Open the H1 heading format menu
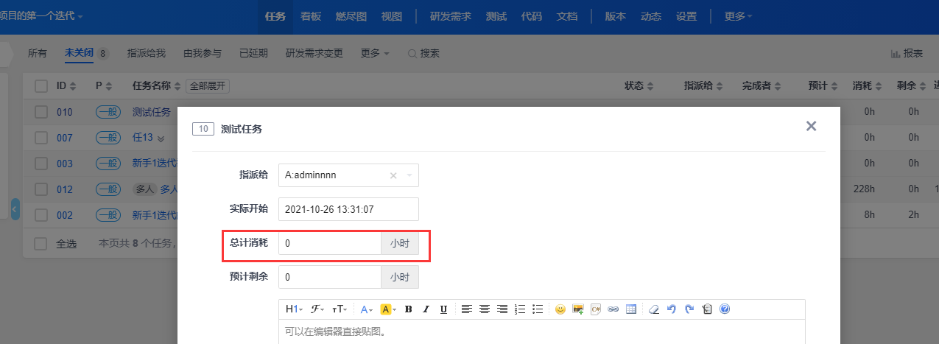 pyautogui.click(x=294, y=309)
